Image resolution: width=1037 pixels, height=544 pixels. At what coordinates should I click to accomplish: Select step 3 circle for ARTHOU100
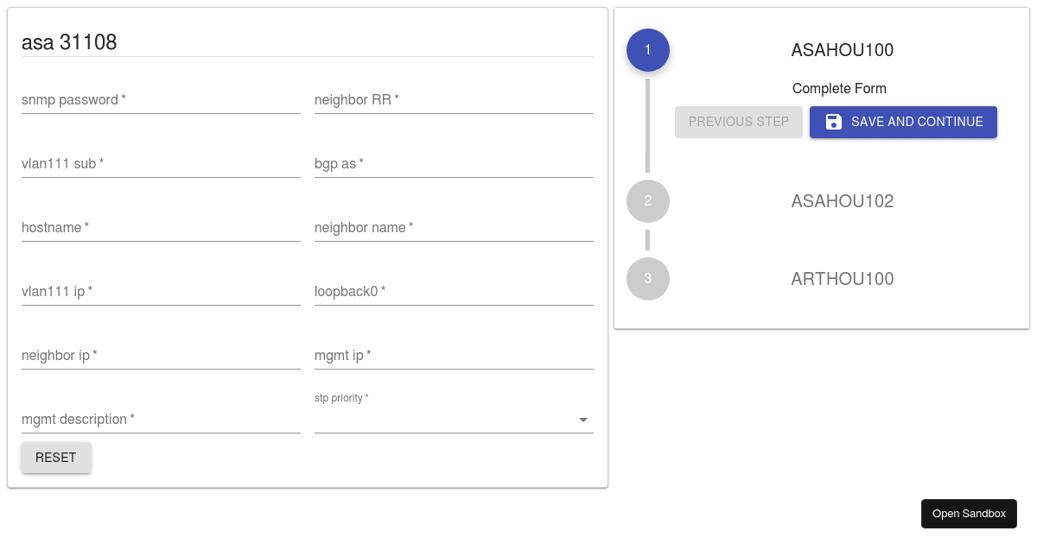click(647, 279)
